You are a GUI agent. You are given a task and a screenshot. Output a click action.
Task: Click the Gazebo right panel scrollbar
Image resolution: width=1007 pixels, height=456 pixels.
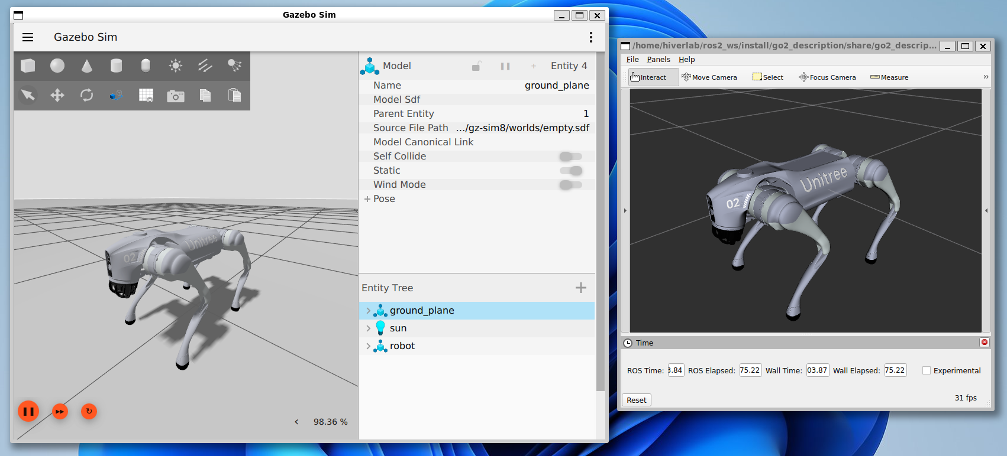pyautogui.click(x=601, y=222)
